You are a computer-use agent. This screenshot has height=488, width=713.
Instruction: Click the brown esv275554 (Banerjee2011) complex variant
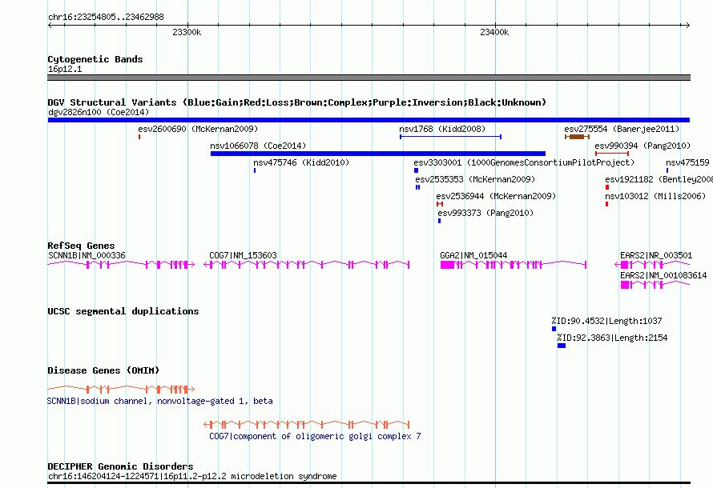tap(577, 137)
